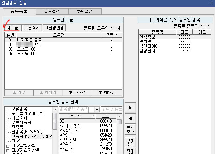This screenshot has width=215, height=154.
Task: Open the dropdown beside the search field
Action: click(x=97, y=109)
